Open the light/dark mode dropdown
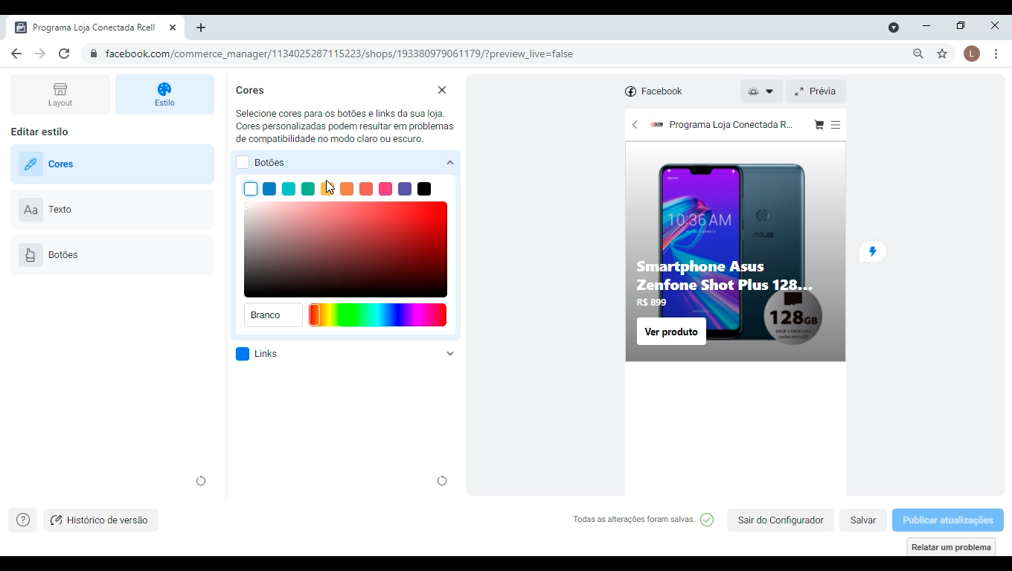 [761, 91]
